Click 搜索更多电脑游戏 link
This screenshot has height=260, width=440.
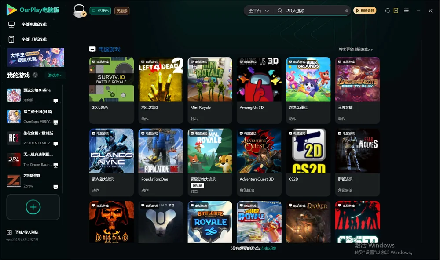coord(356,49)
